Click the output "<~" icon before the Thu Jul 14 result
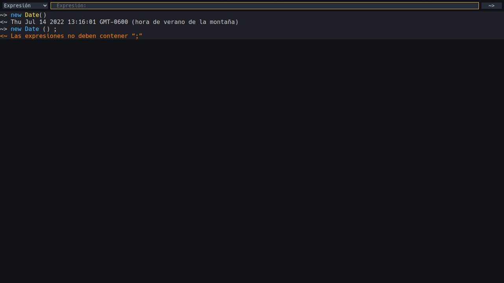This screenshot has width=504, height=283. 4,22
